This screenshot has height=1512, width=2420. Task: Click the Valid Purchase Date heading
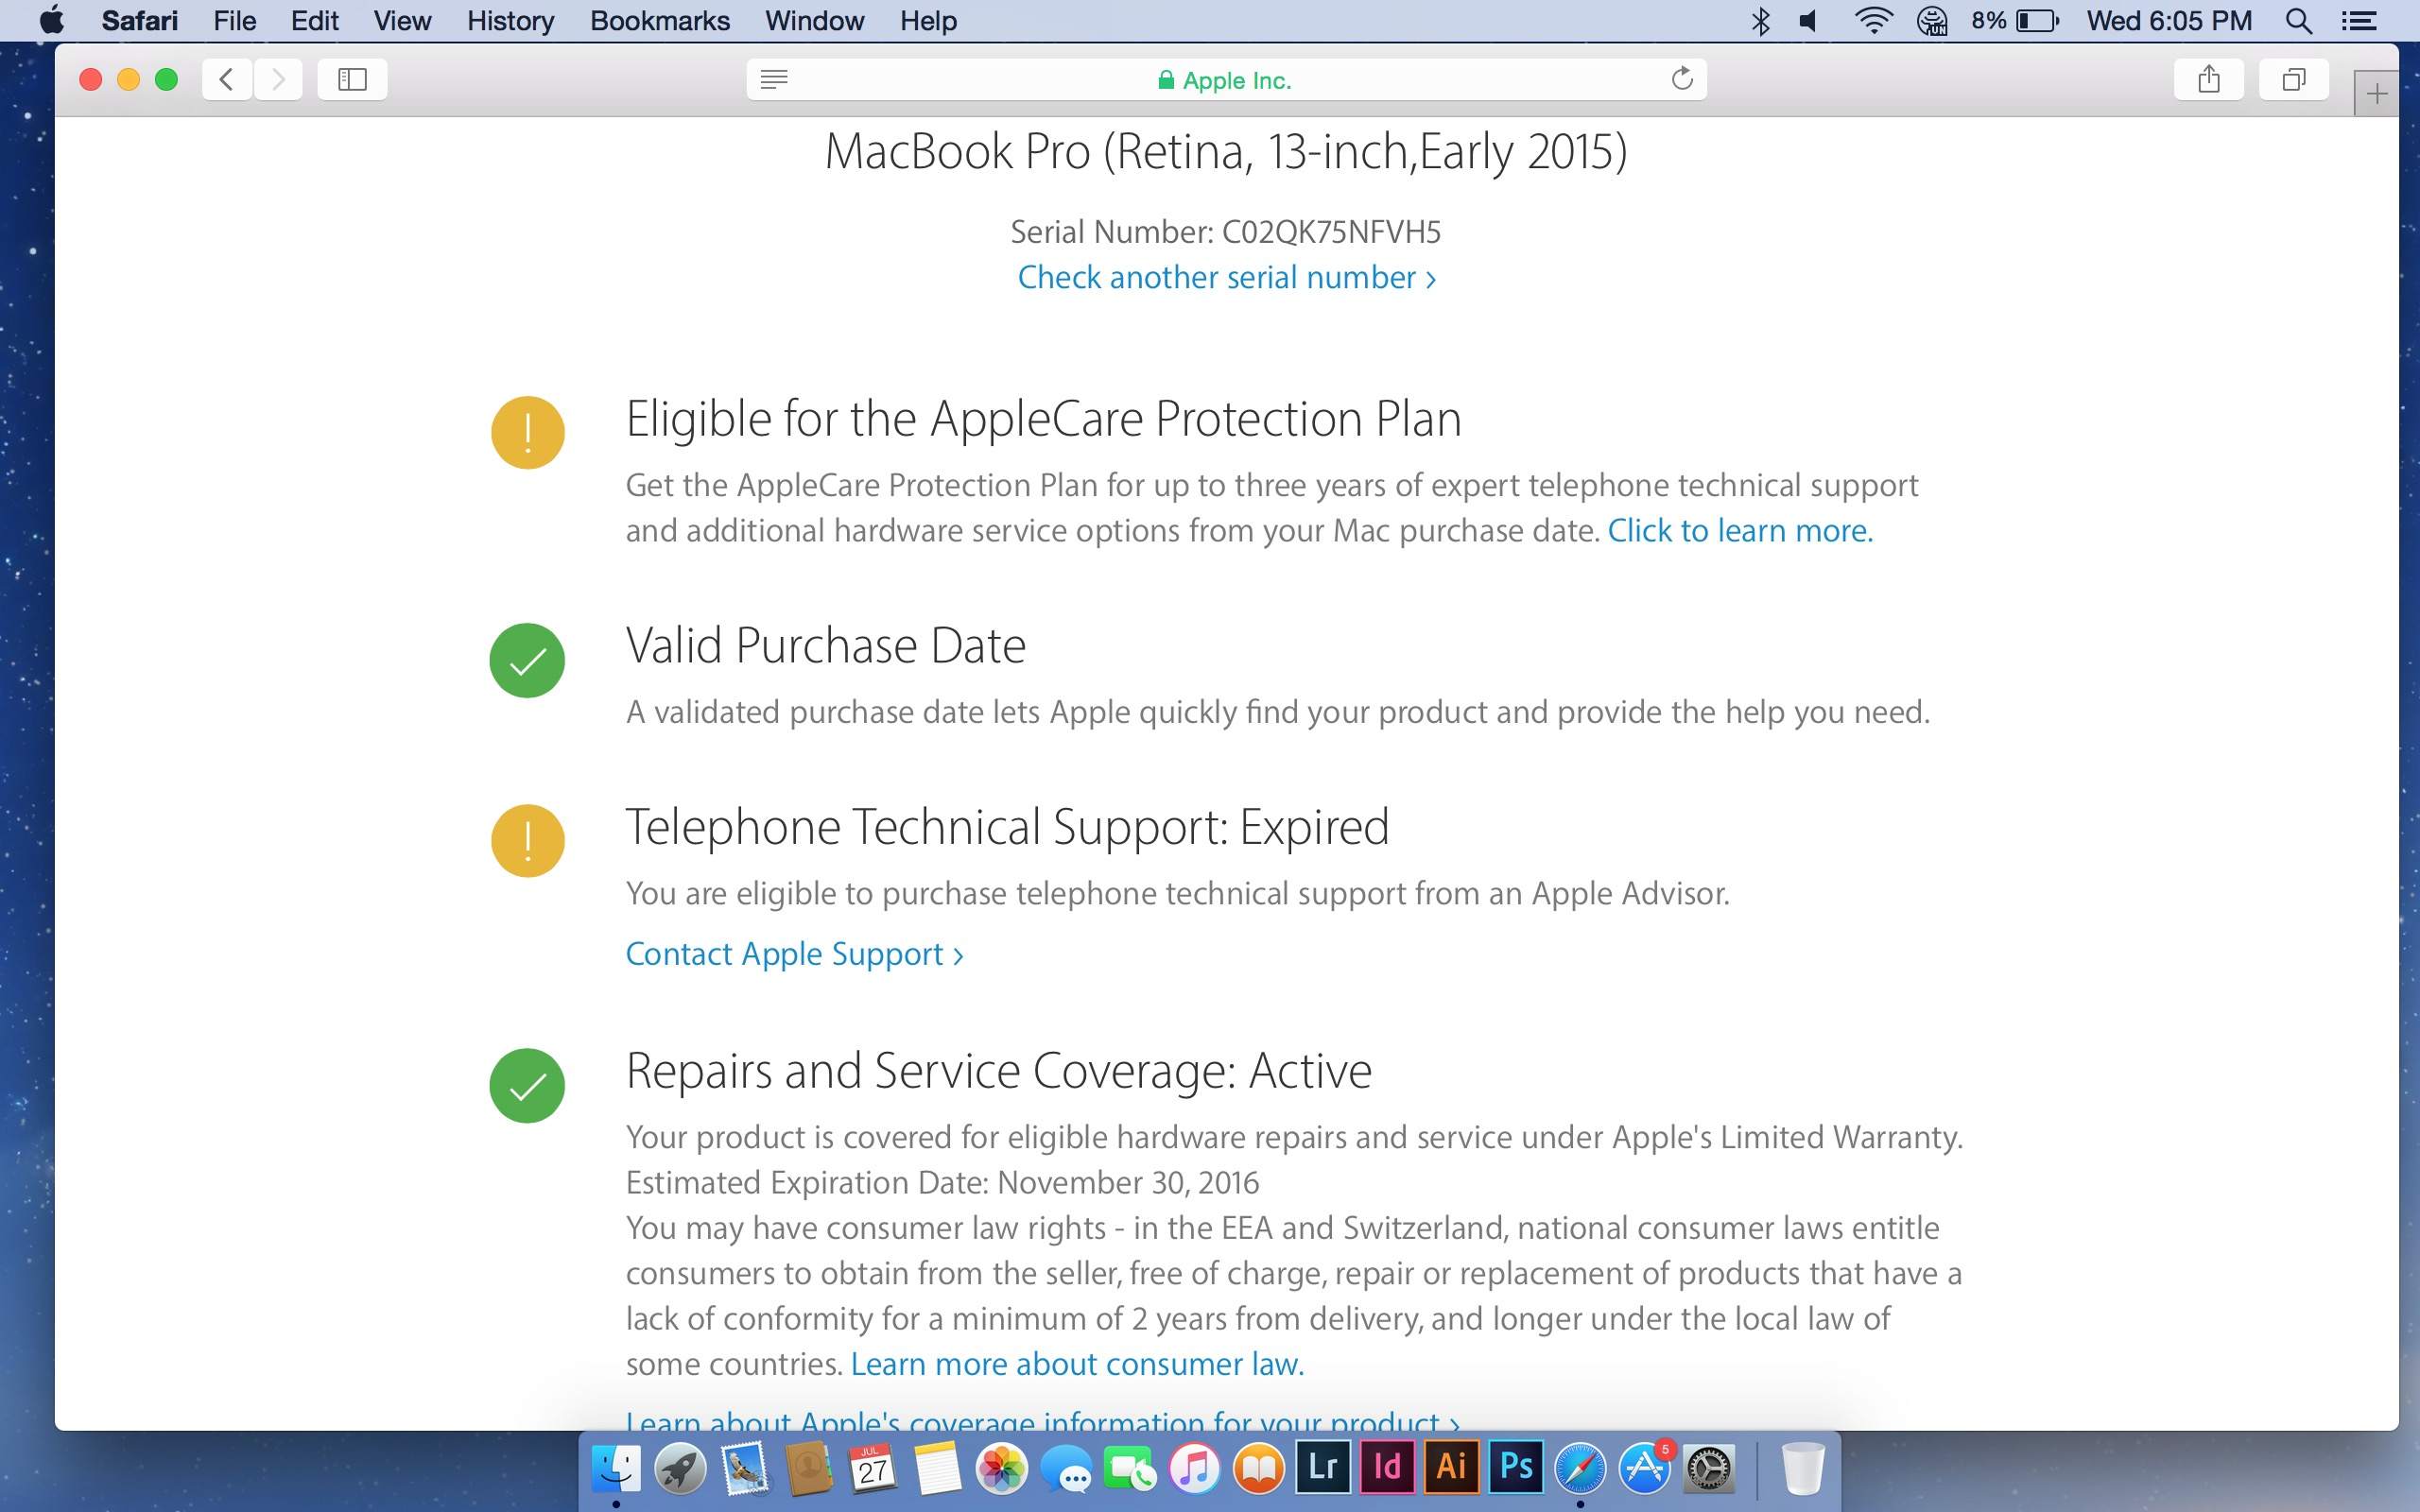pyautogui.click(x=826, y=646)
